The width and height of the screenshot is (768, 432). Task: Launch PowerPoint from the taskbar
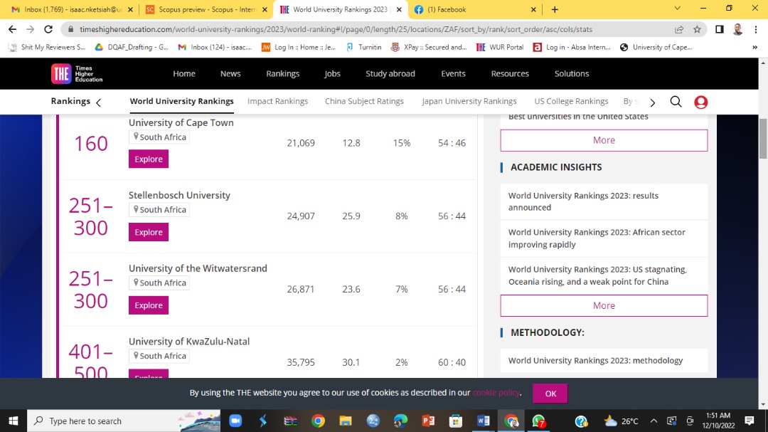point(427,421)
